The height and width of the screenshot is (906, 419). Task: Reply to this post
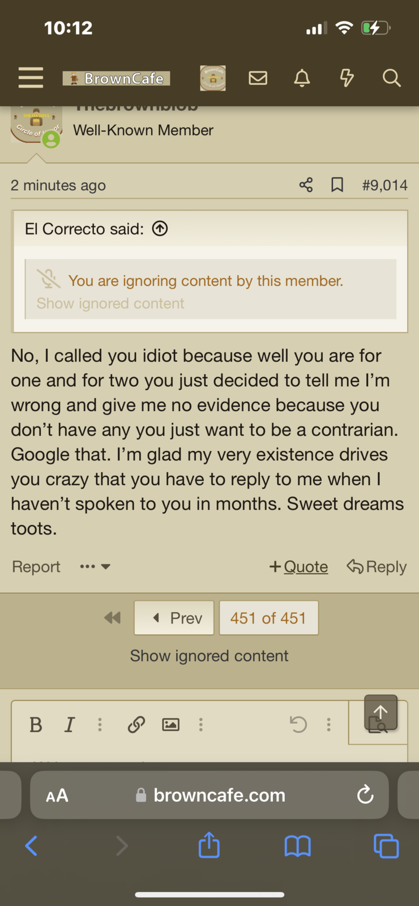[x=377, y=566]
